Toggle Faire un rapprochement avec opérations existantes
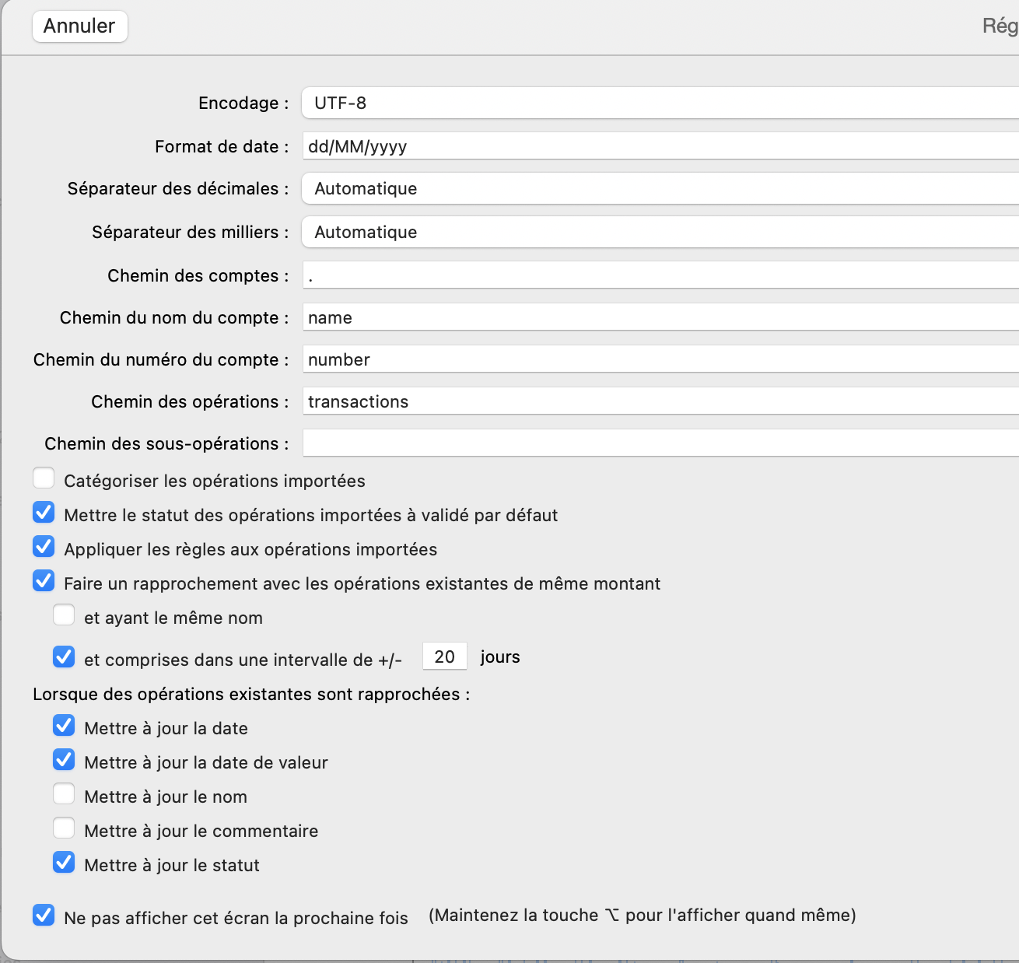Image resolution: width=1019 pixels, height=963 pixels. [44, 581]
